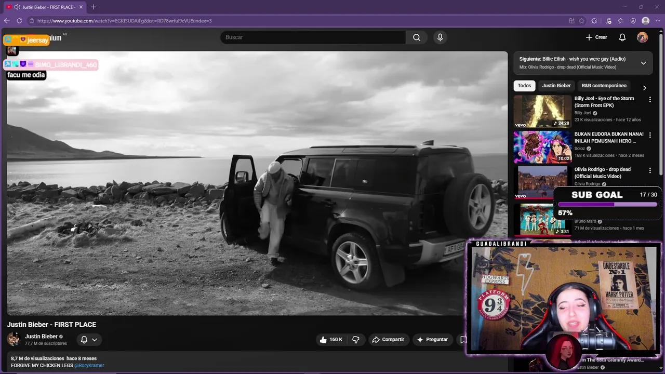Open Billy Joel Eye of the Storm thumbnail

point(542,111)
